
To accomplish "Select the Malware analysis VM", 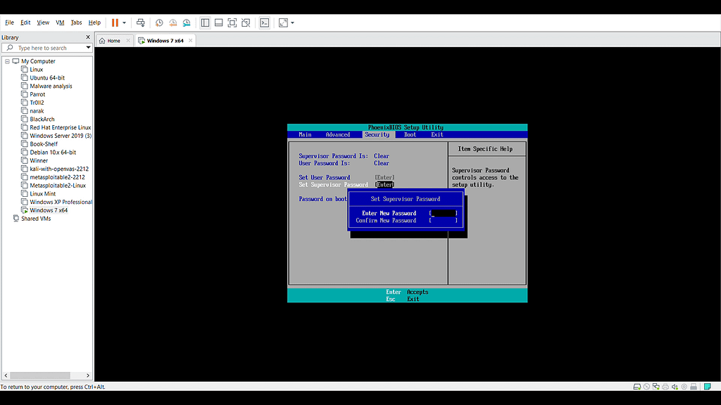I will tap(51, 86).
